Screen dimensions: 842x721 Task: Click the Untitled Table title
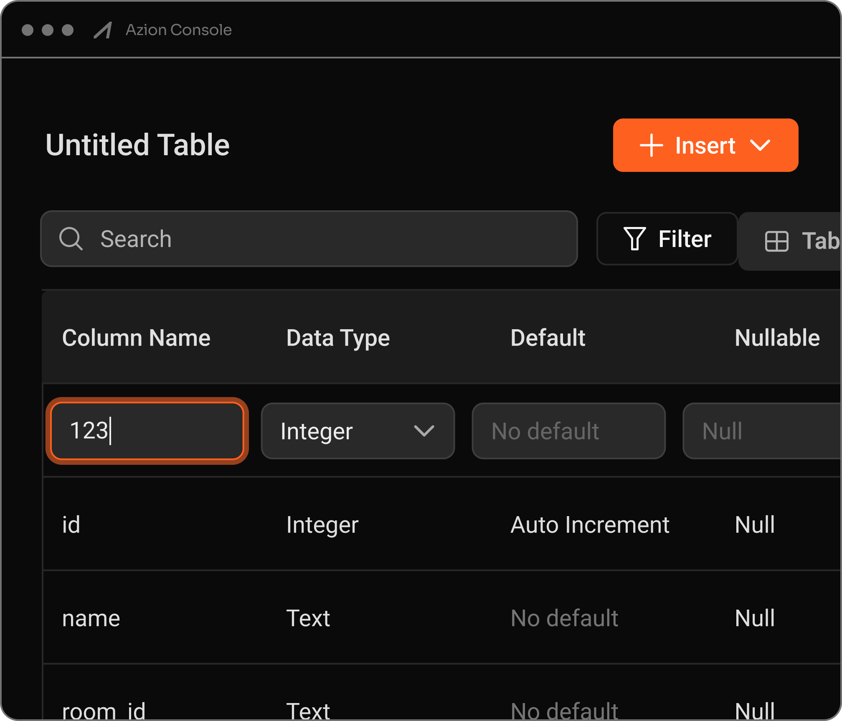coord(137,145)
